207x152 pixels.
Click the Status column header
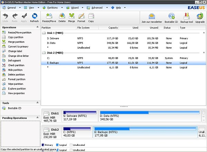pyautogui.click(x=169, y=28)
